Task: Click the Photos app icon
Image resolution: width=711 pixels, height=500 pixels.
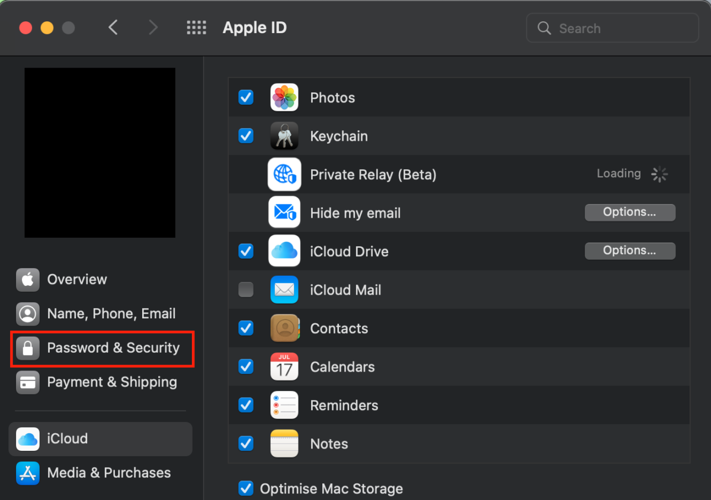Action: pyautogui.click(x=284, y=98)
